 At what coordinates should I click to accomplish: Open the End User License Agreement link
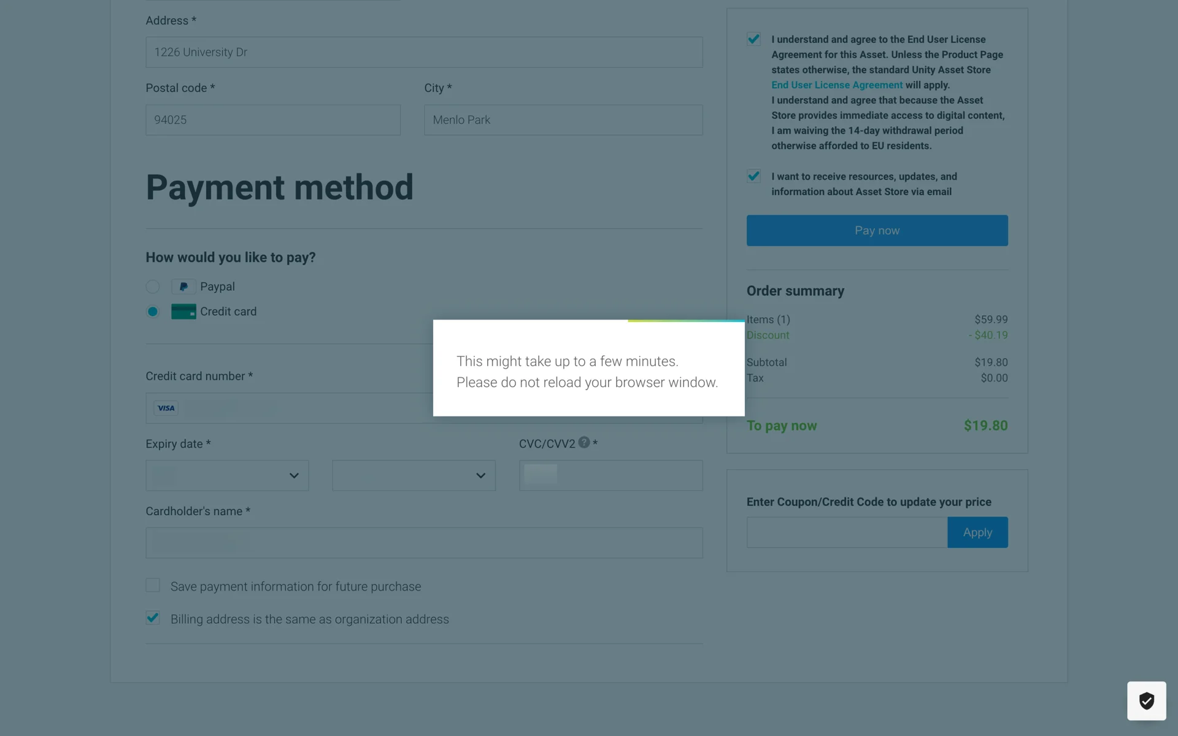point(837,85)
